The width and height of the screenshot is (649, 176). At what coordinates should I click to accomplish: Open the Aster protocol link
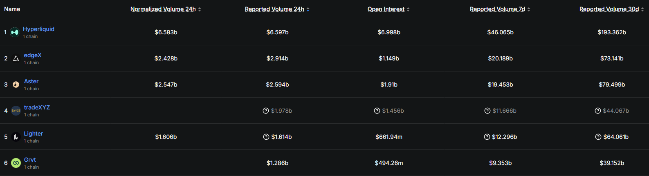[x=31, y=81]
